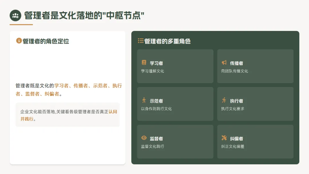Click the card title 学习者
Viewport: 309px width, 174px height.
(156, 63)
